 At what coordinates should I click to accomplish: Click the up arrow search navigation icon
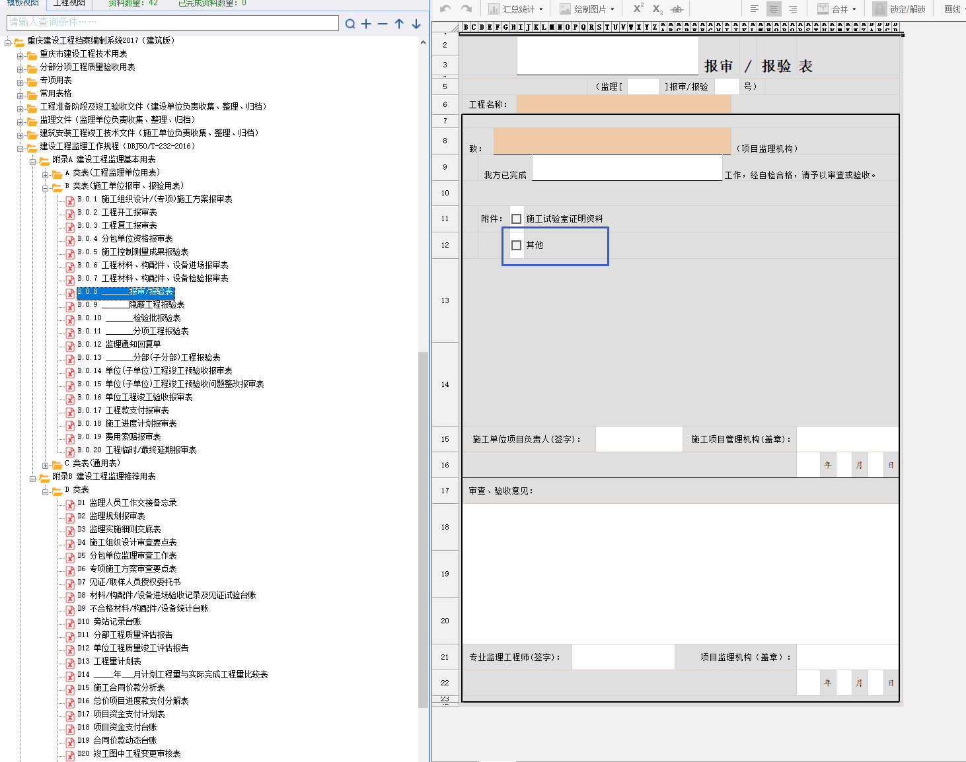click(399, 24)
